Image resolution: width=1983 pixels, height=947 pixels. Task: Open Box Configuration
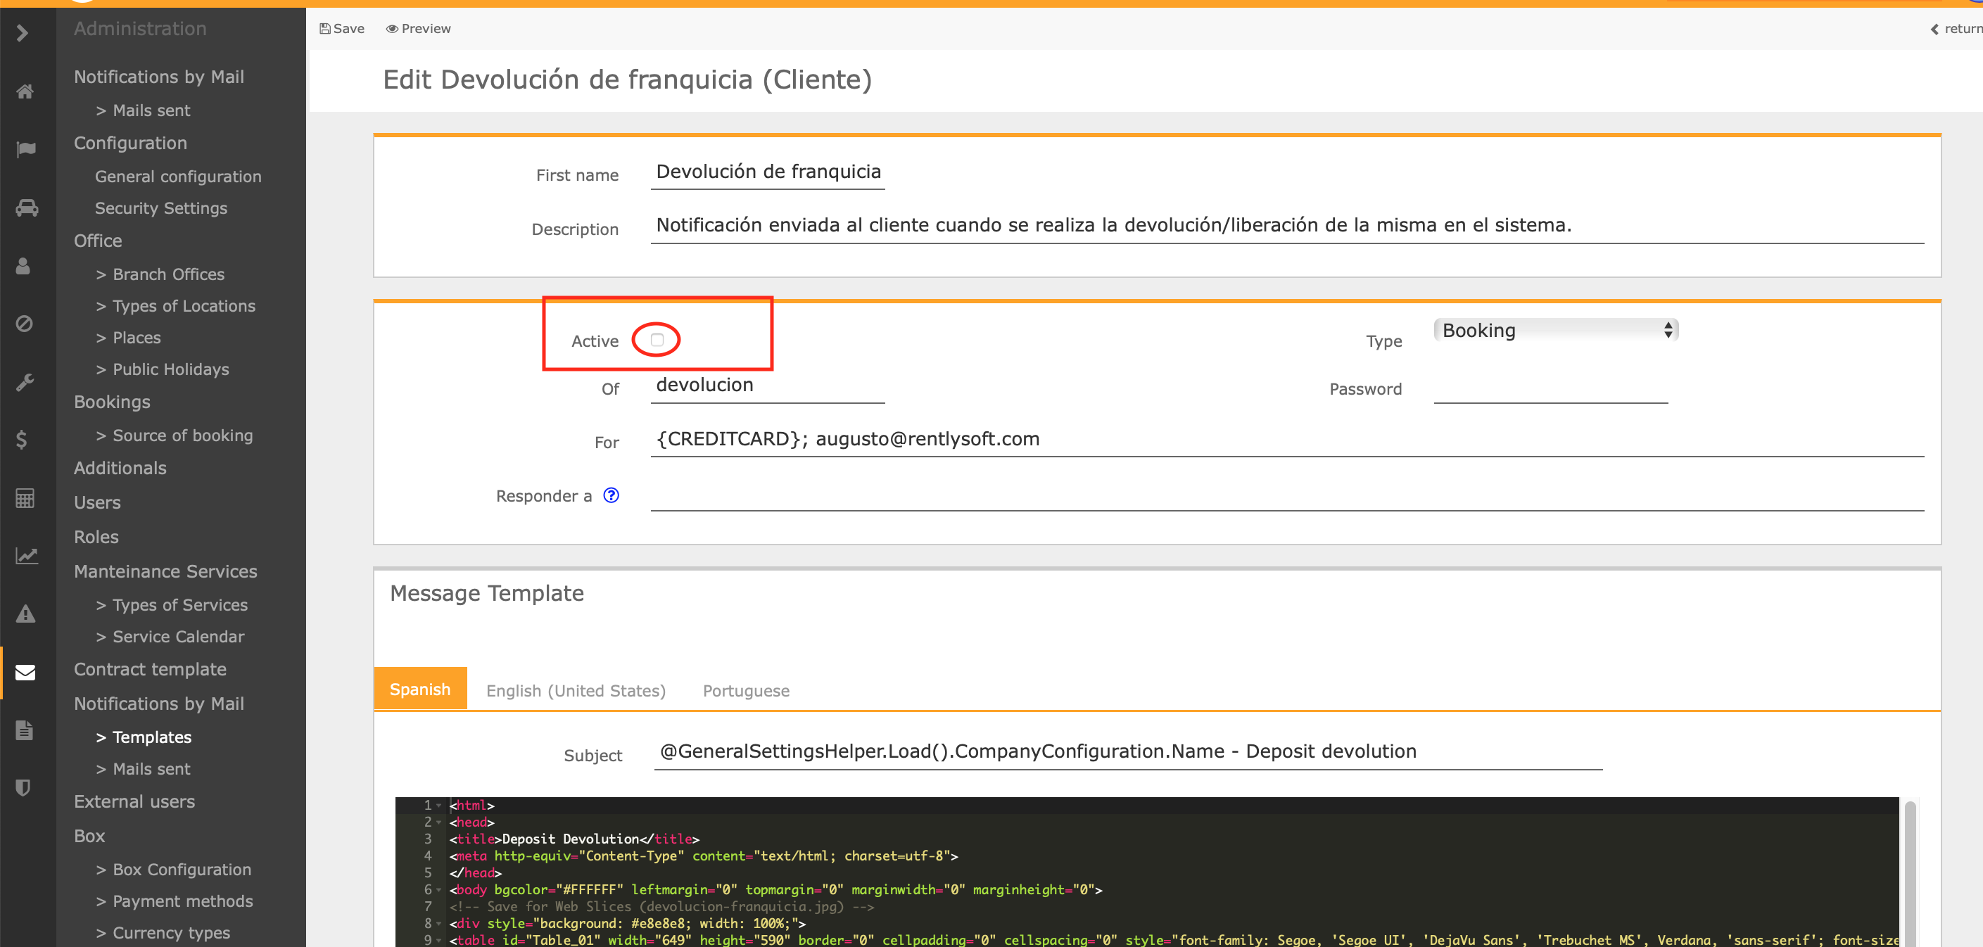tap(182, 869)
